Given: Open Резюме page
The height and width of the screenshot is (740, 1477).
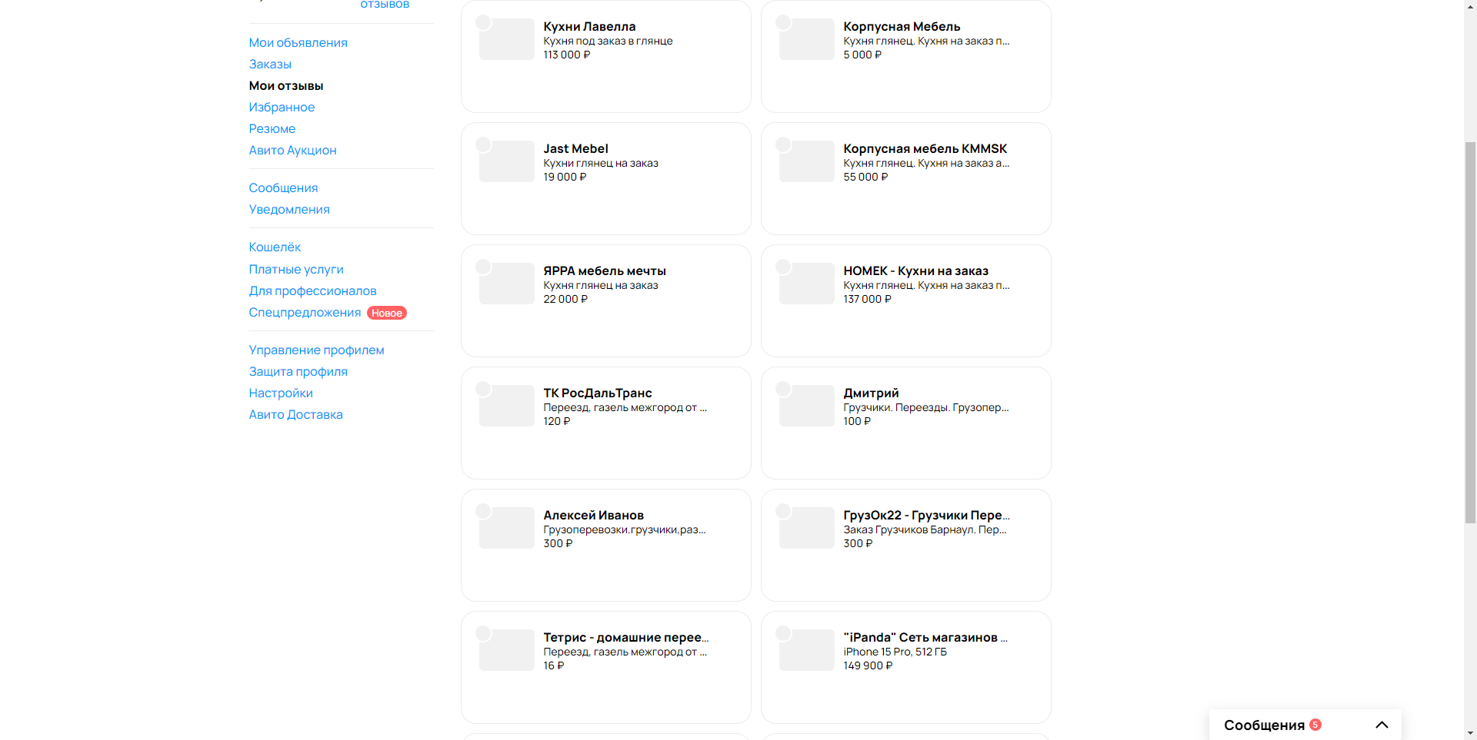Looking at the screenshot, I should click(272, 129).
